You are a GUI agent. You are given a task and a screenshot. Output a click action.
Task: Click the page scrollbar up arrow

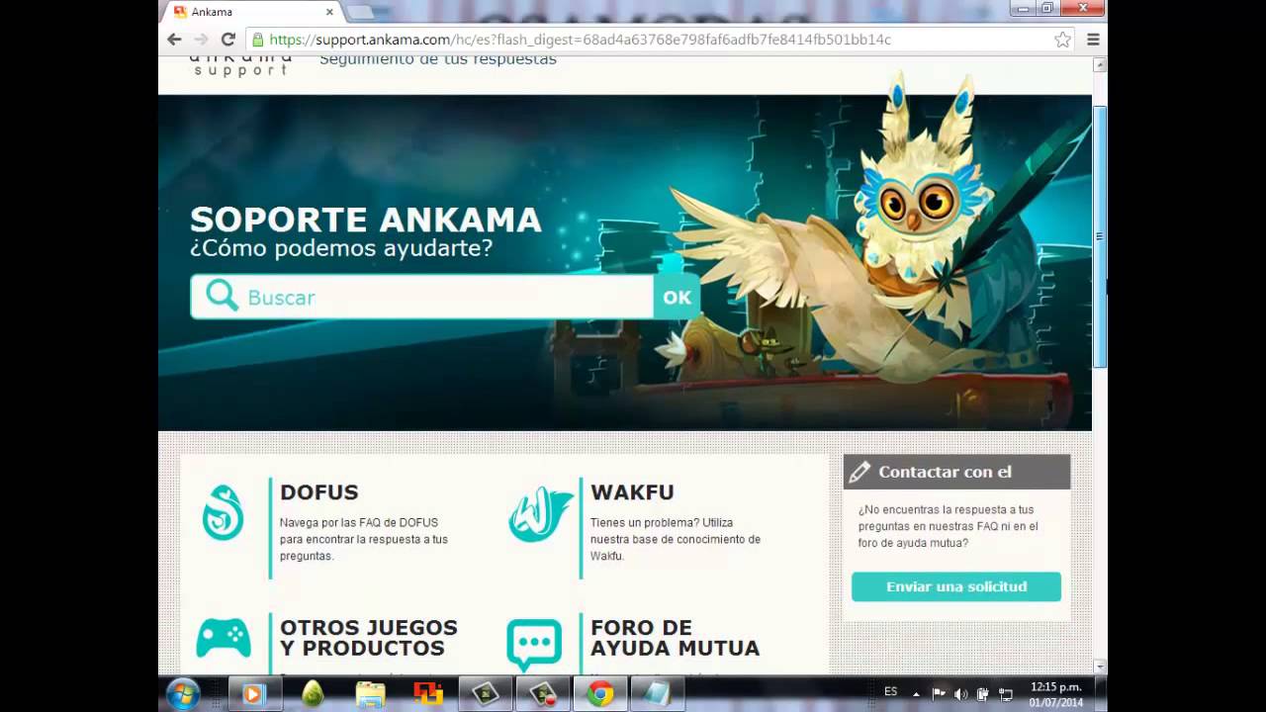(x=1099, y=65)
